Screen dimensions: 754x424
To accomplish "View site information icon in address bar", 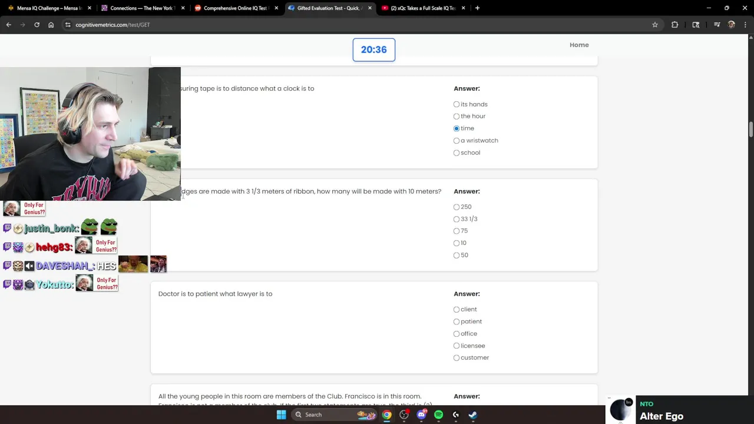I will tap(68, 25).
